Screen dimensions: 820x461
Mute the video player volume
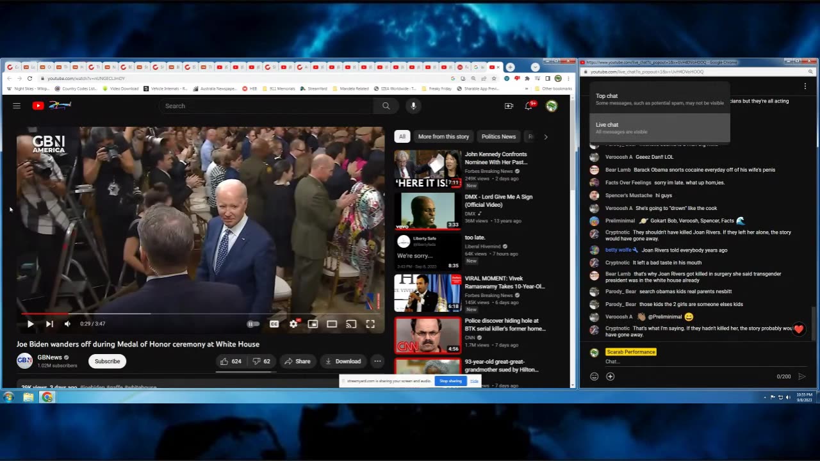coord(67,324)
